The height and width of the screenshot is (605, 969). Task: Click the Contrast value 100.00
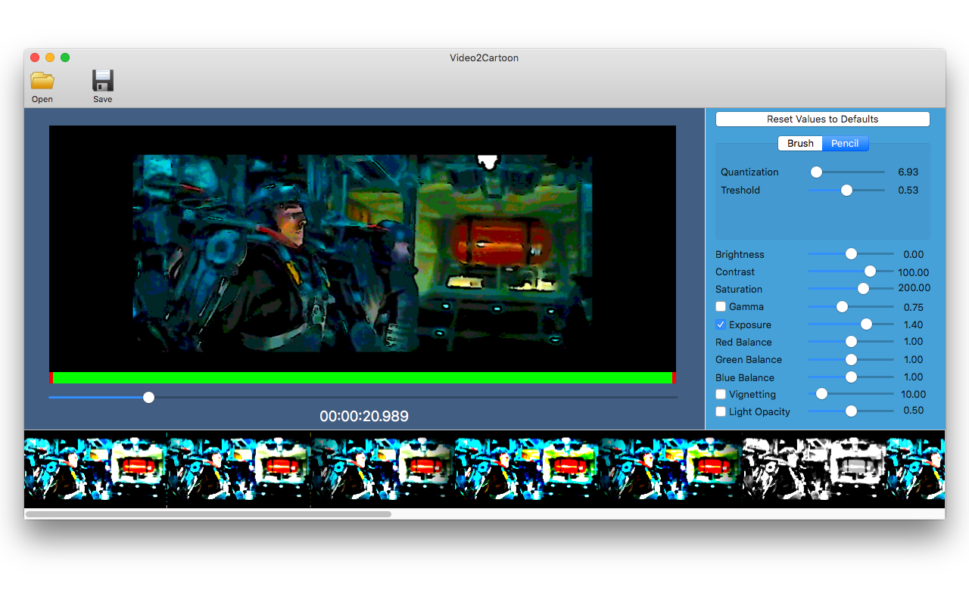click(914, 272)
